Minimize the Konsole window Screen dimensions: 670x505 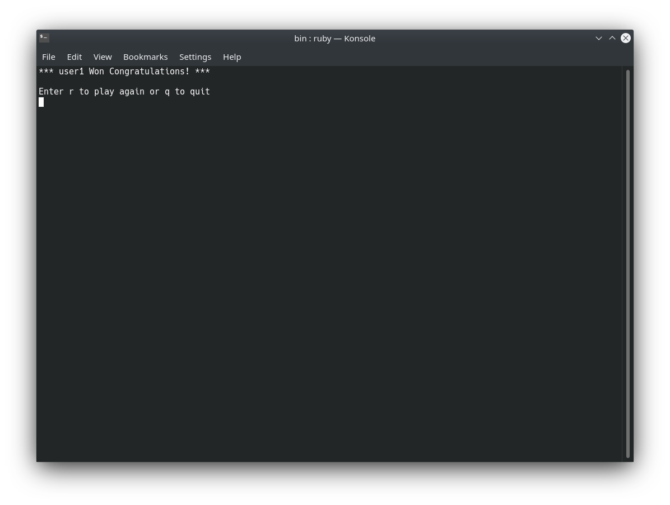click(599, 39)
